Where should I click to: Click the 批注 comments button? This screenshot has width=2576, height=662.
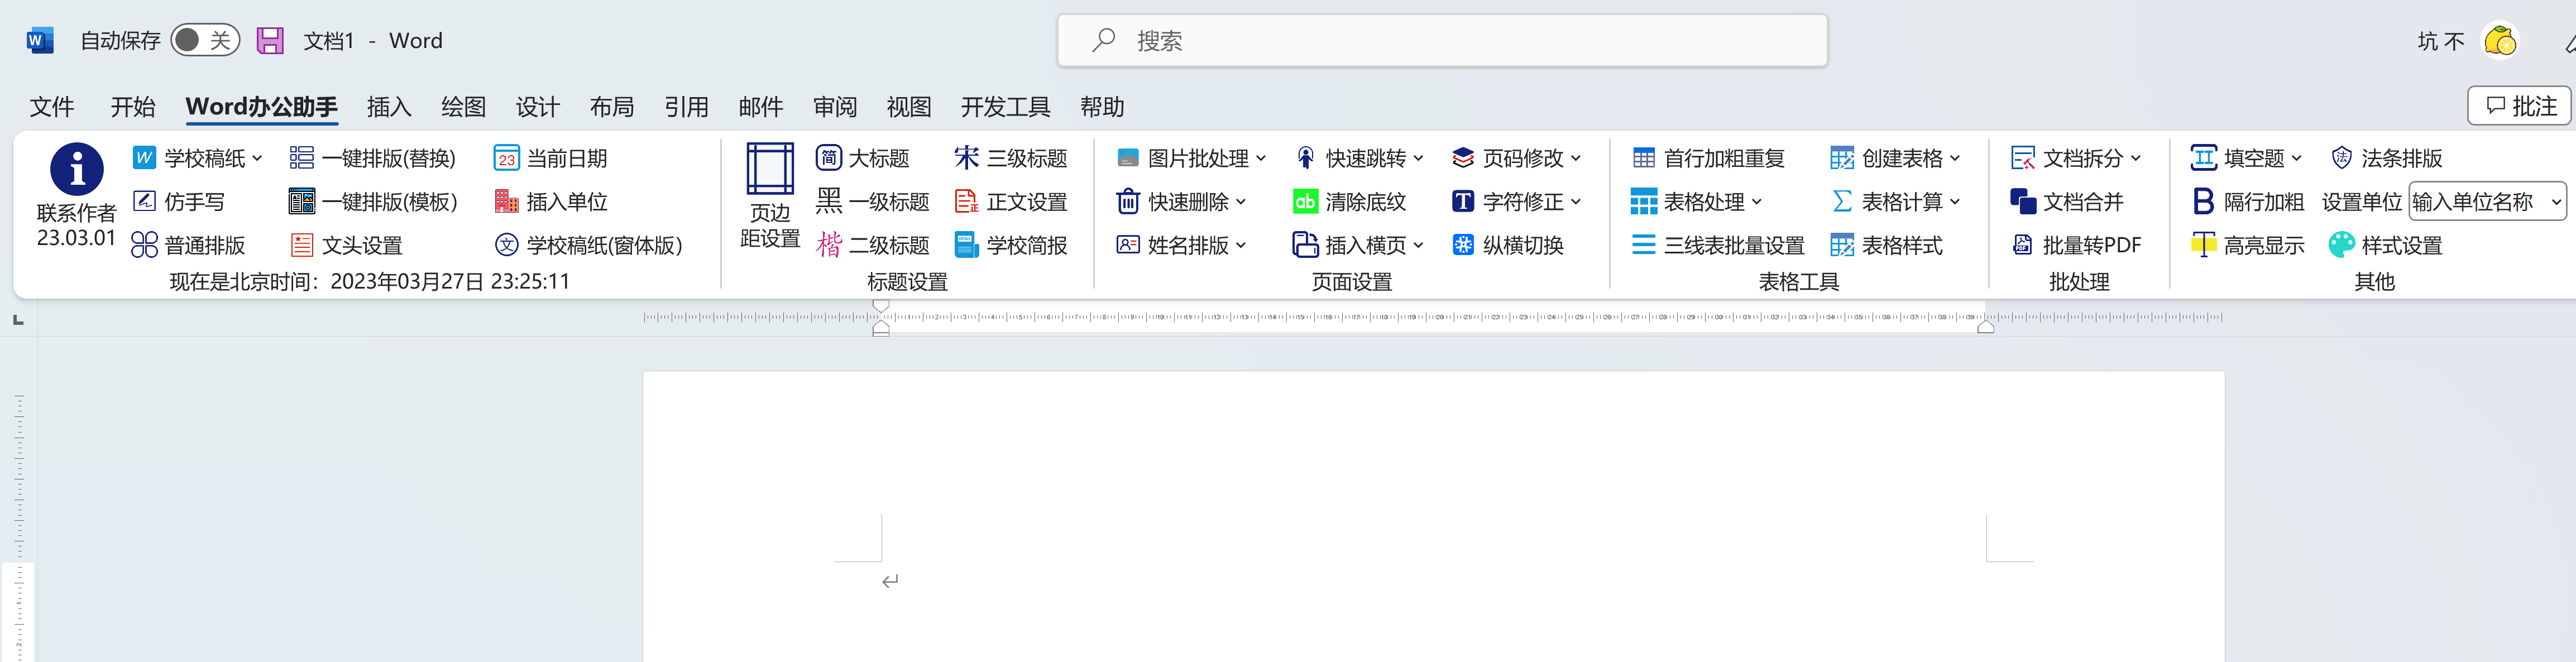[2519, 106]
